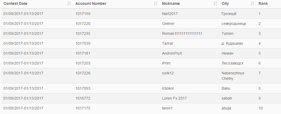Click the Nickname column sort arrows icon

215,4
